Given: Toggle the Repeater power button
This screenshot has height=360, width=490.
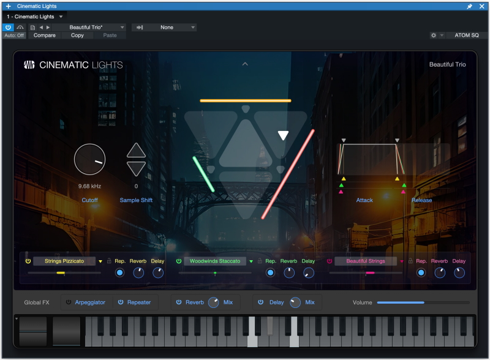Looking at the screenshot, I should tap(121, 302).
